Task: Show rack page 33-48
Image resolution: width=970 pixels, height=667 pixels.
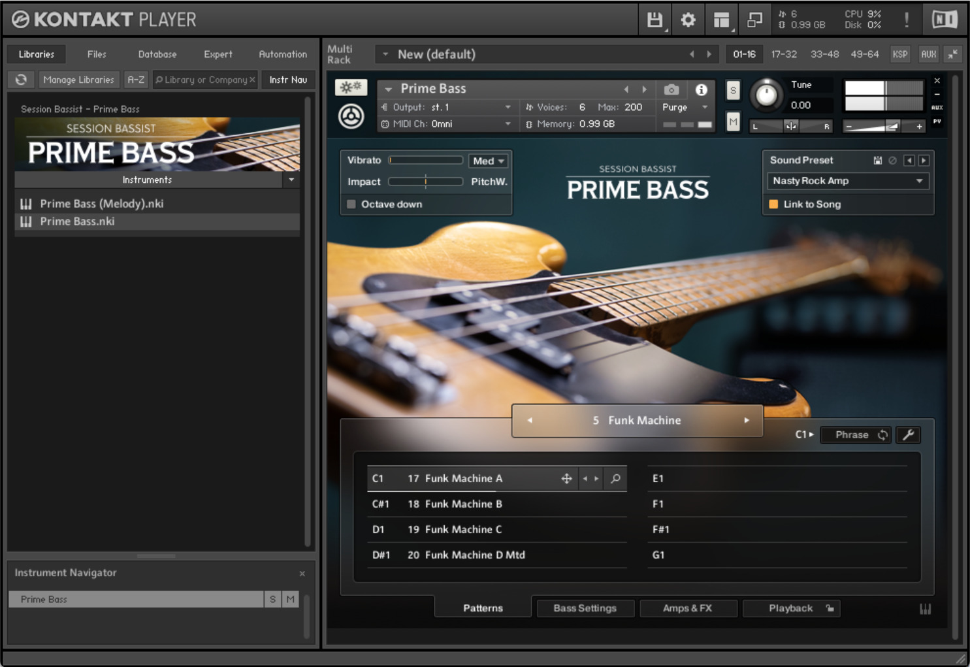Action: point(824,54)
